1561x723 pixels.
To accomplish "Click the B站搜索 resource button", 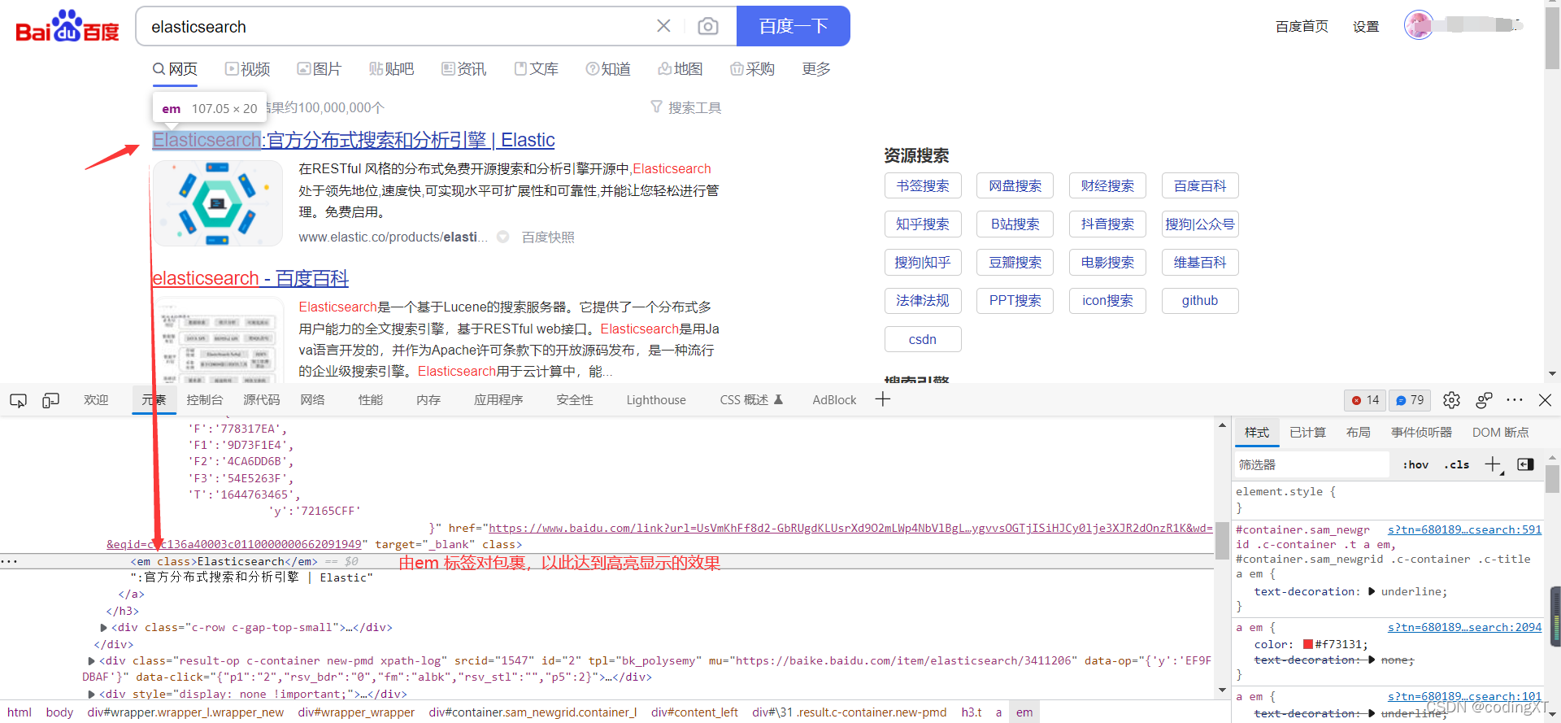I will tap(1015, 224).
